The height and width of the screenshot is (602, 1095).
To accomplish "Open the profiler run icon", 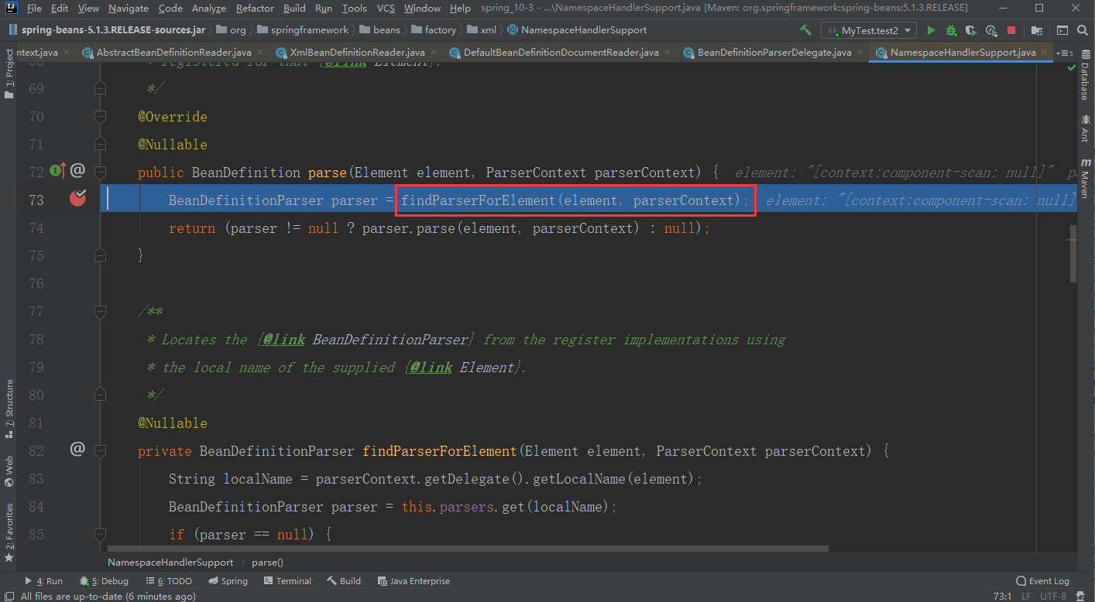I will coord(991,30).
